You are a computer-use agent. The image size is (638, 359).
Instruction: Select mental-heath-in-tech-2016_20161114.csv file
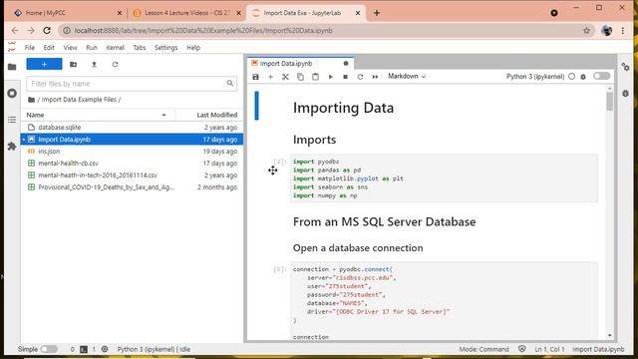pyautogui.click(x=132, y=176)
